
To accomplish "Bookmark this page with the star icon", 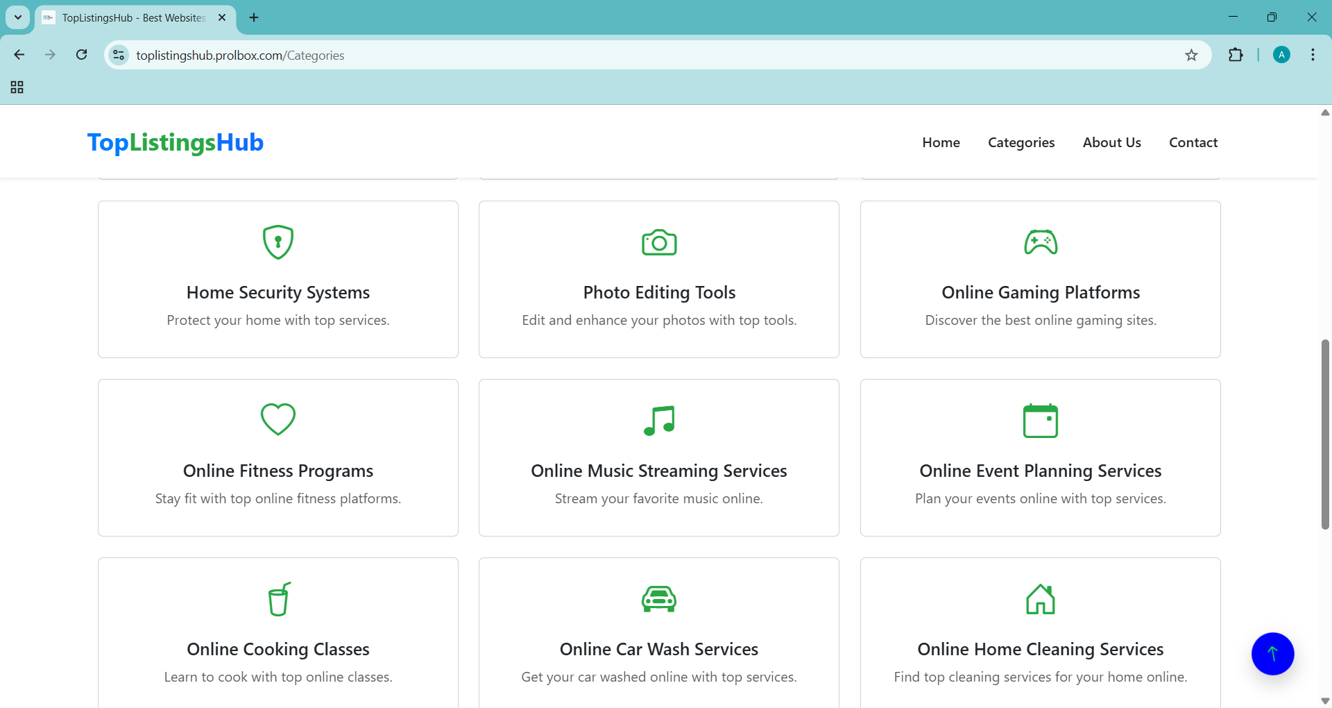I will (1191, 55).
